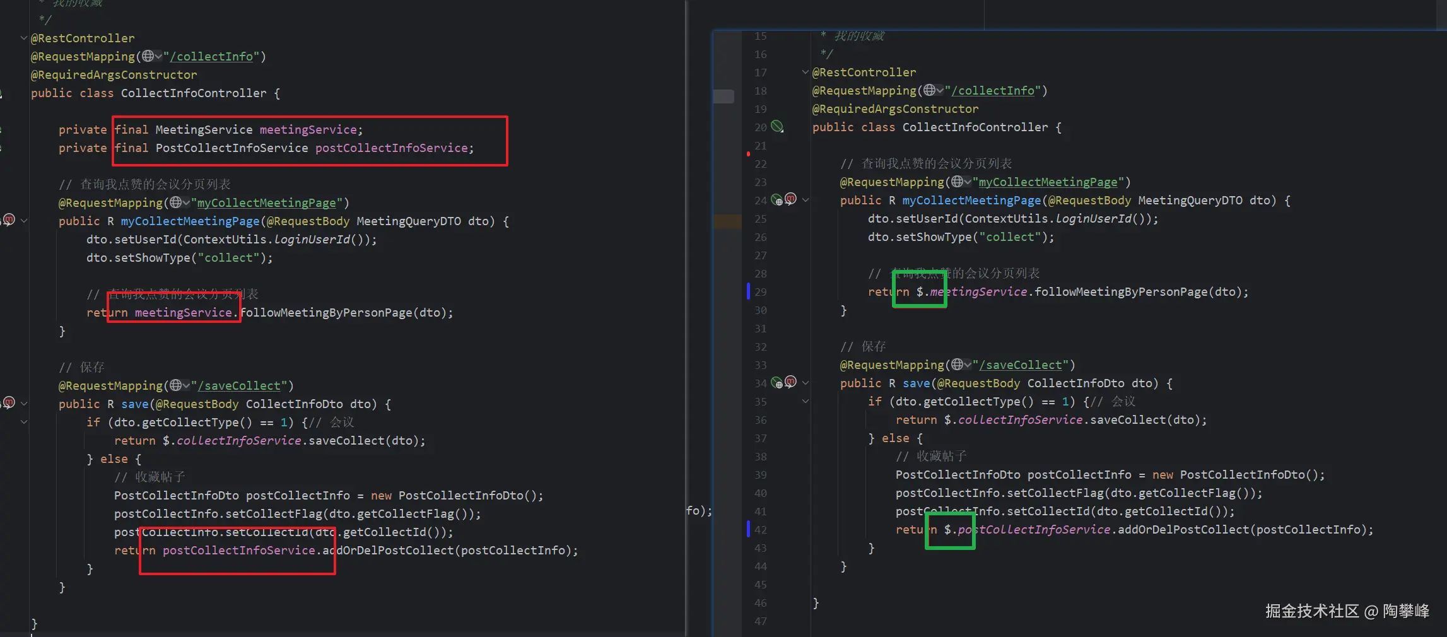Open globe endpoint menu on line 33 right editor
The width and height of the screenshot is (1447, 637).
961,365
